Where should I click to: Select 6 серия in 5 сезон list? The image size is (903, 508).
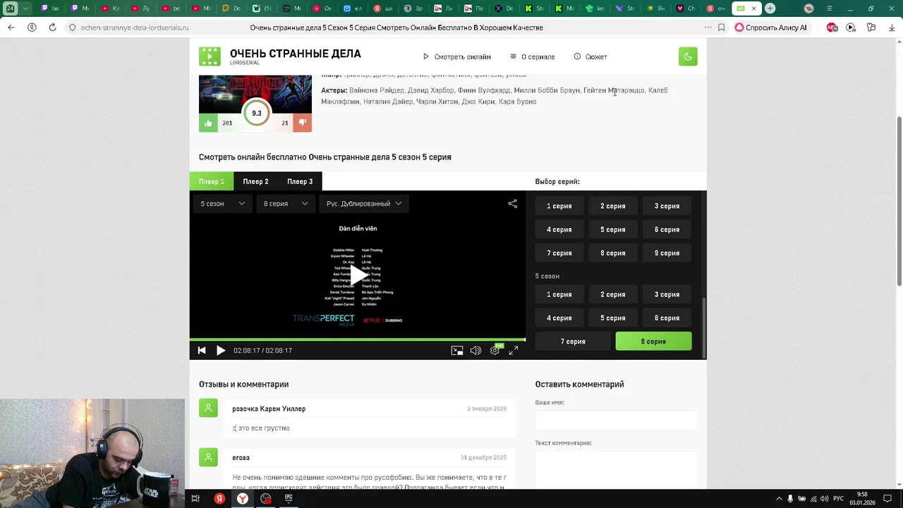pyautogui.click(x=667, y=318)
